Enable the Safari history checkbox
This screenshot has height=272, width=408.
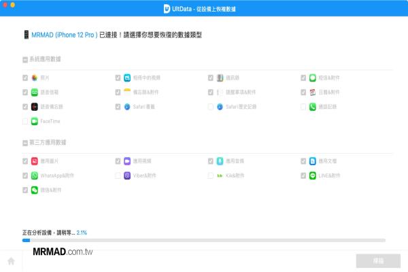(211, 107)
